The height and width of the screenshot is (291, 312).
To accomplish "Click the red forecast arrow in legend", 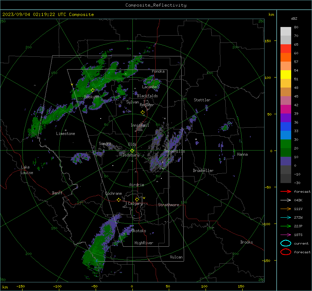I will [286, 191].
